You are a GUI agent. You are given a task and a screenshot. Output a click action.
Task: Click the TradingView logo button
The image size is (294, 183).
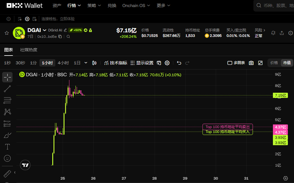tap(25, 165)
